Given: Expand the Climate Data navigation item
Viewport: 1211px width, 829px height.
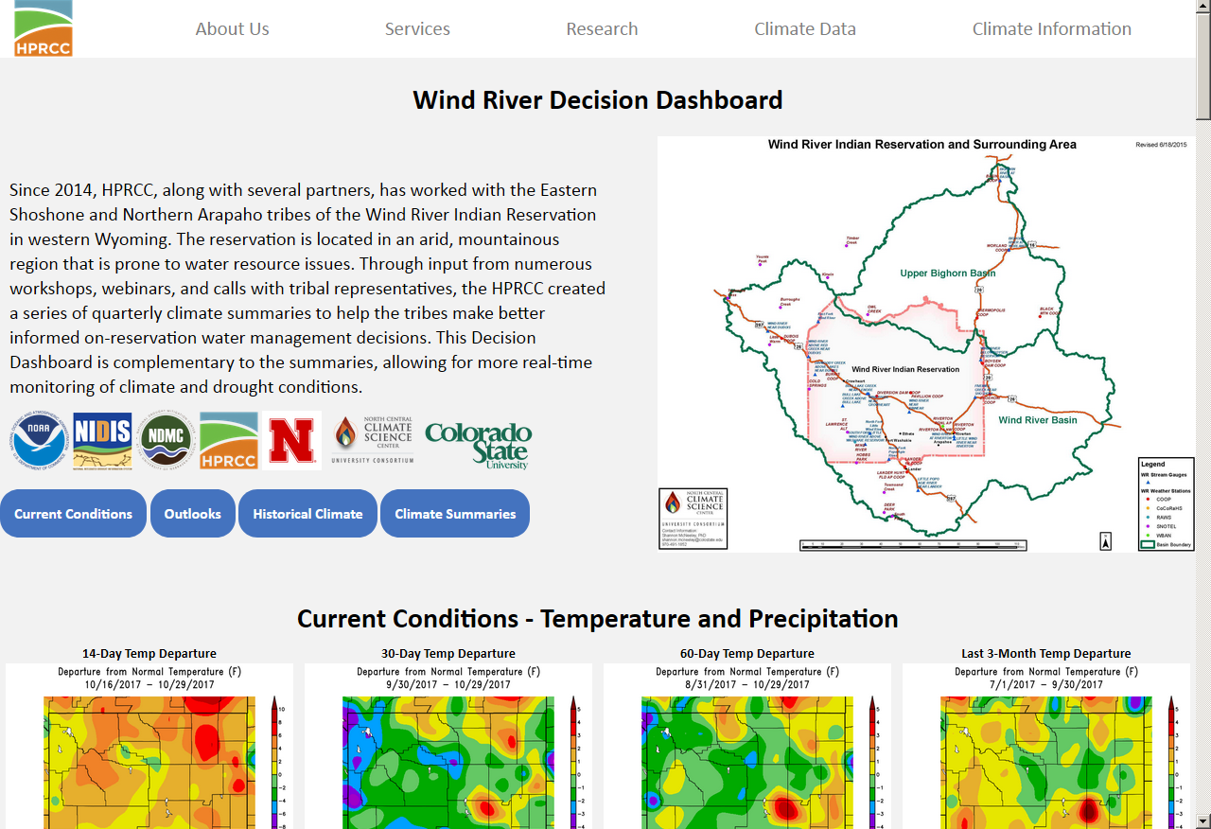Looking at the screenshot, I should coord(805,29).
